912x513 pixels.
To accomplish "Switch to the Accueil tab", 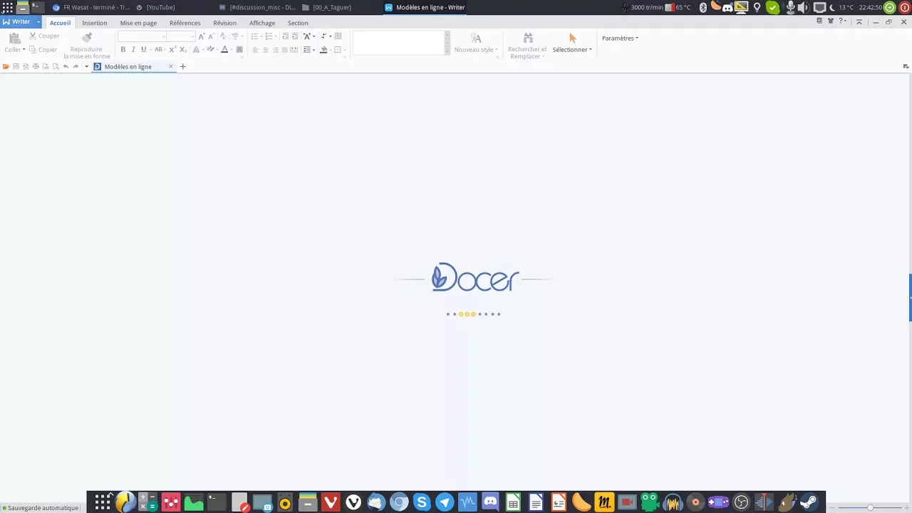I will (60, 23).
